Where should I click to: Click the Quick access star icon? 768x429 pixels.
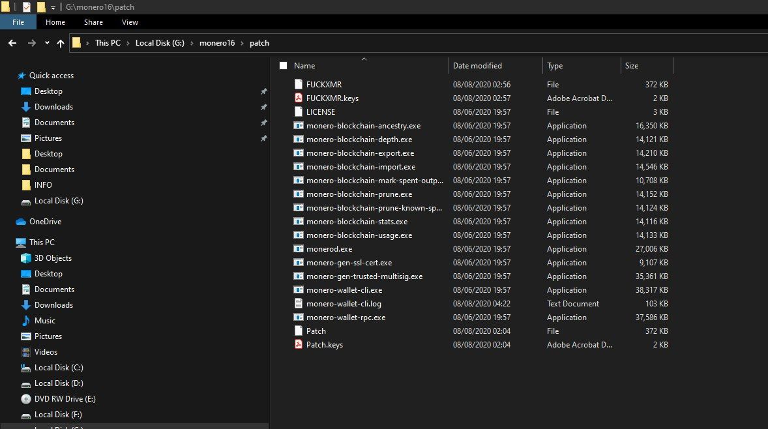21,76
